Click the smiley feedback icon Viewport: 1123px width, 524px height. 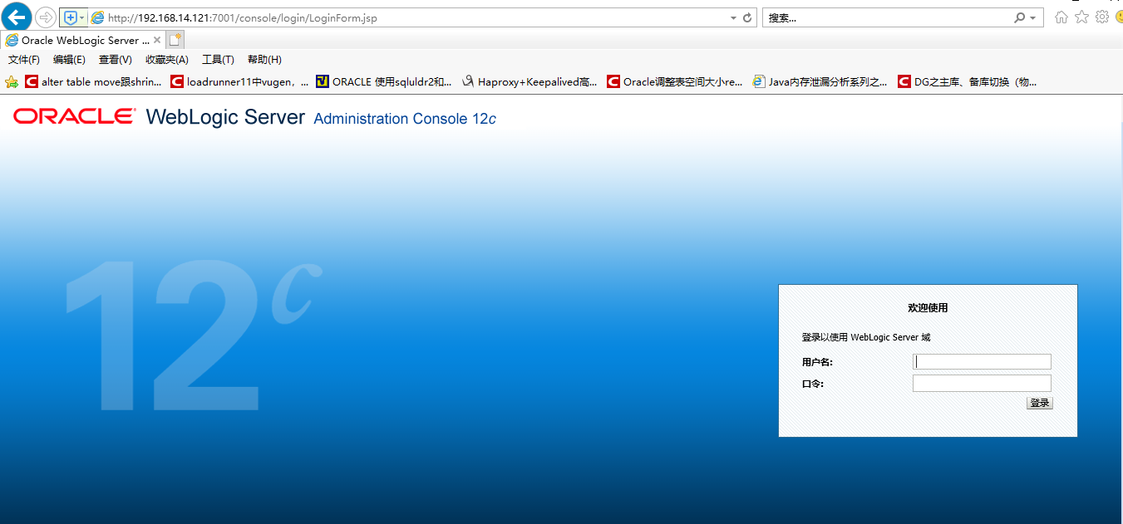coord(1118,17)
